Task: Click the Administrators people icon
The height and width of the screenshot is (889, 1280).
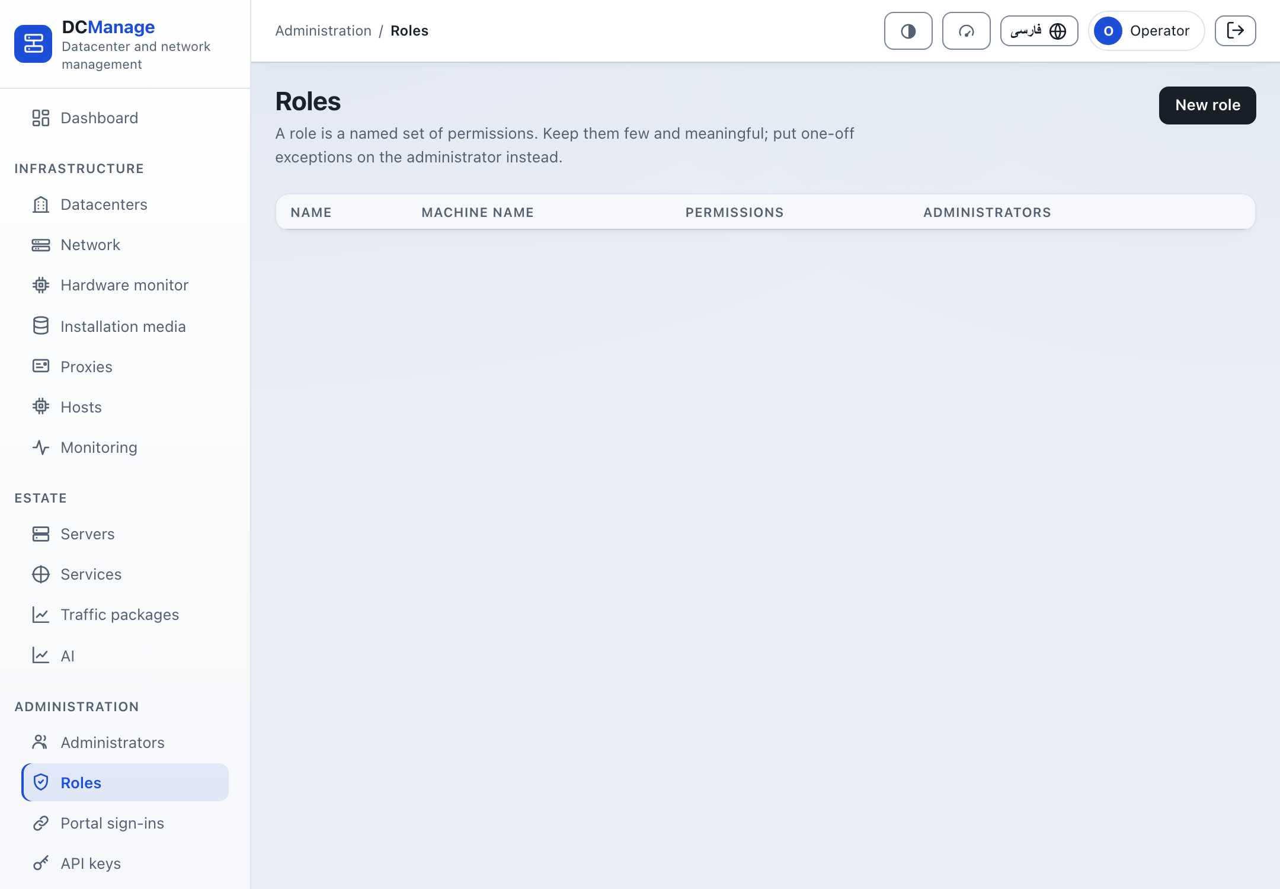Action: (41, 742)
